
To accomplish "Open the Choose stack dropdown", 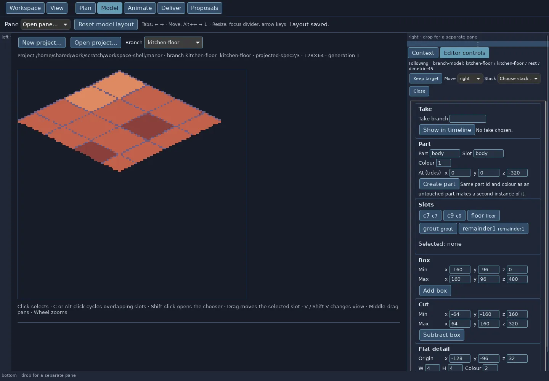I will pyautogui.click(x=519, y=78).
